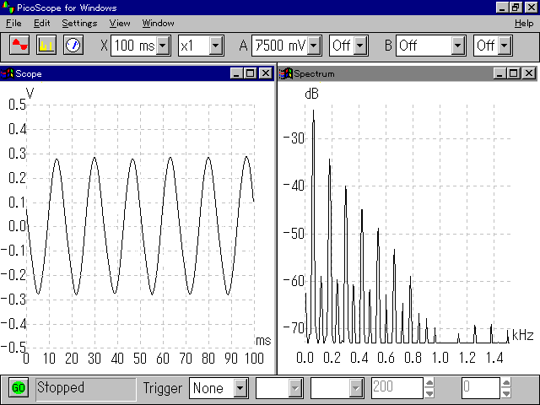Image resolution: width=540 pixels, height=405 pixels.
Task: Open the File menu
Action: [14, 23]
